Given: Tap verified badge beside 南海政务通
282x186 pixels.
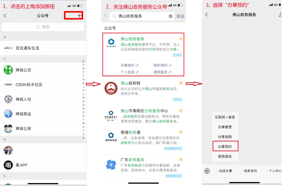Looking at the screenshot, I should click(181, 132).
